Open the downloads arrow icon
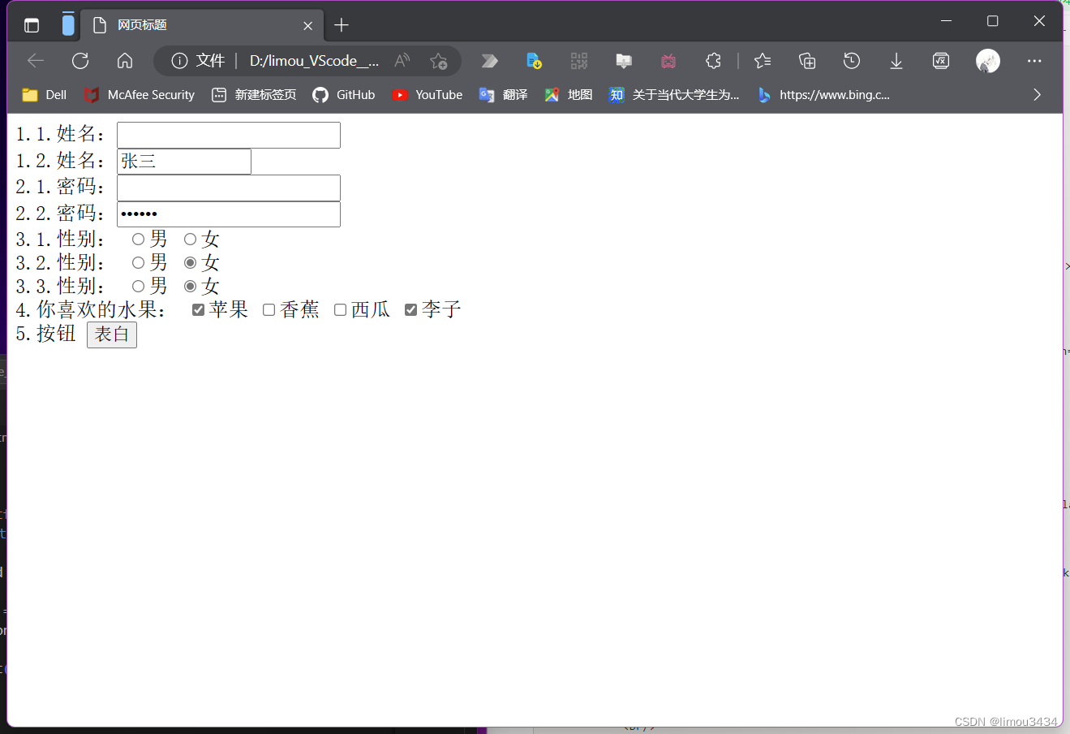Image resolution: width=1070 pixels, height=734 pixels. (x=896, y=61)
